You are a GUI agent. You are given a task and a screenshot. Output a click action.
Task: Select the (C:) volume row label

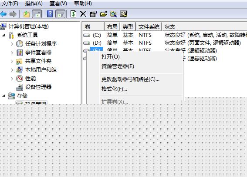[x=97, y=35]
